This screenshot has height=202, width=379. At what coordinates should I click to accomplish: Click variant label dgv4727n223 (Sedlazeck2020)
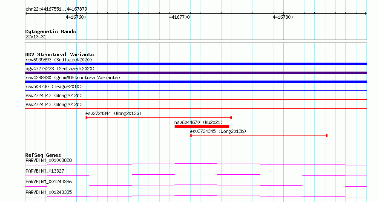tap(60, 69)
